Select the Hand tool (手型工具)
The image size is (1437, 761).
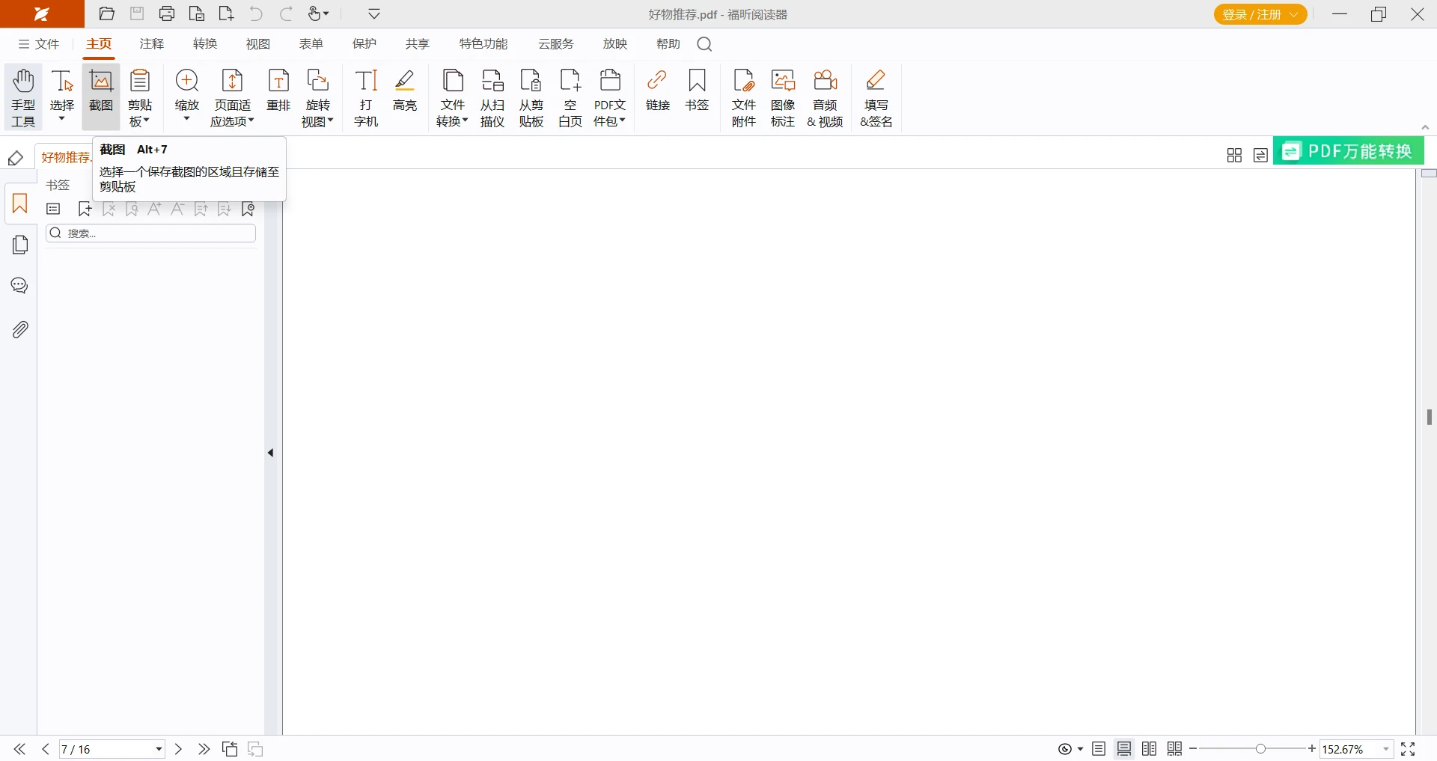(x=23, y=97)
